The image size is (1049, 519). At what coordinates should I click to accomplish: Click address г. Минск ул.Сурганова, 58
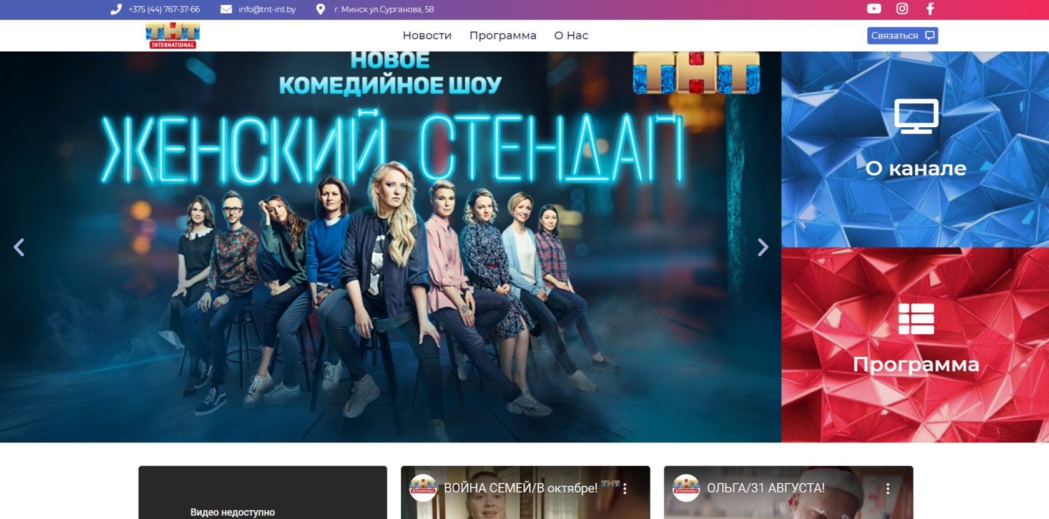tap(384, 9)
